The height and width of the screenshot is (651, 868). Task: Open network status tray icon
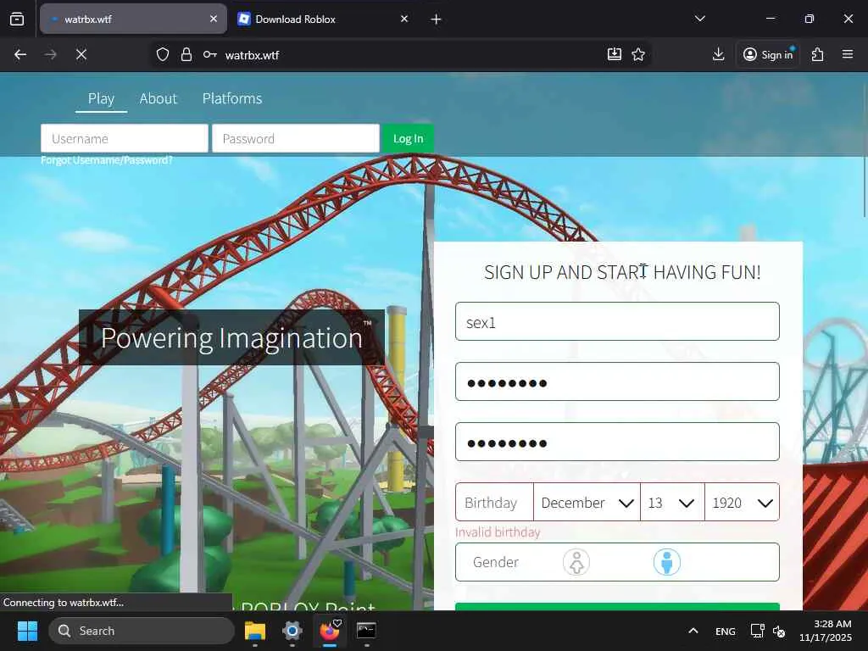pos(757,631)
